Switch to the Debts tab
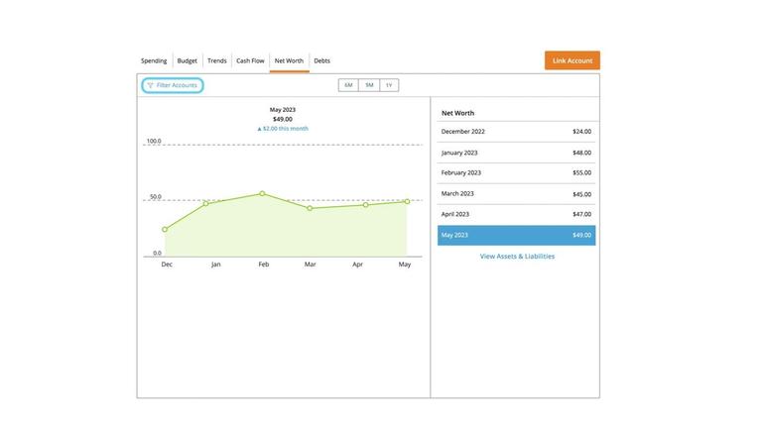Image resolution: width=762 pixels, height=428 pixels. tap(321, 60)
